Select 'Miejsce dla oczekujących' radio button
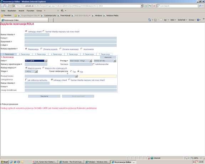 (43, 68)
